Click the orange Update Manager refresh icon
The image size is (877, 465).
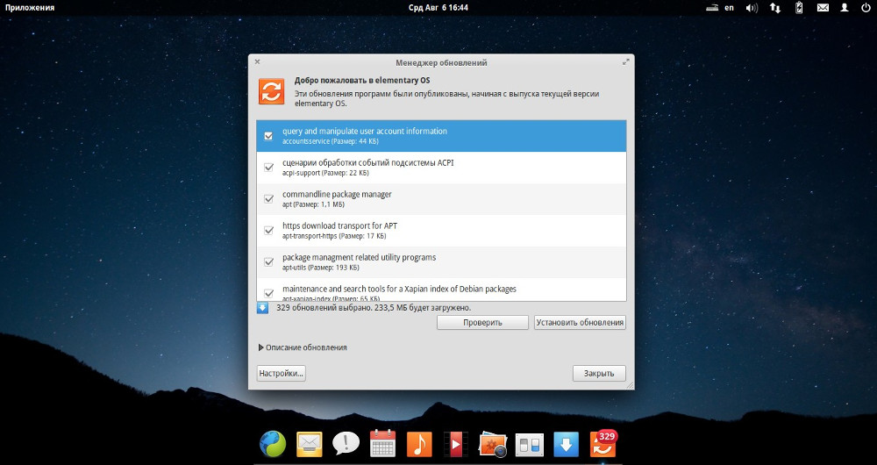pos(271,91)
